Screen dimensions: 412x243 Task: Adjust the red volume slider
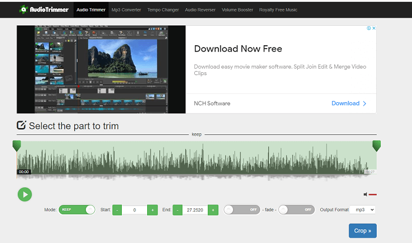coord(373,194)
